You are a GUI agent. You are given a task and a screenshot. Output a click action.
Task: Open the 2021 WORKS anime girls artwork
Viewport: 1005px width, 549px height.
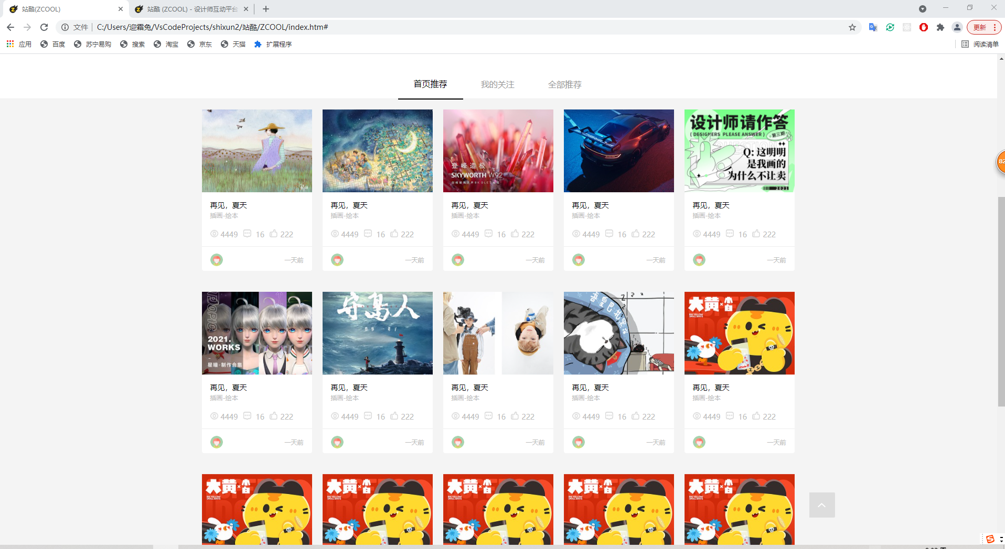coord(257,333)
